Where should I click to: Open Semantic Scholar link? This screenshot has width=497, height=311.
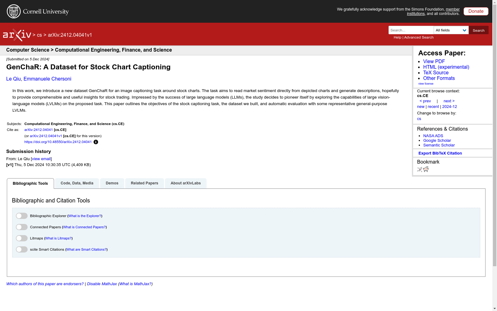(439, 145)
